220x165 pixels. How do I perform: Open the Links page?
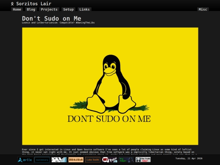click(x=84, y=9)
